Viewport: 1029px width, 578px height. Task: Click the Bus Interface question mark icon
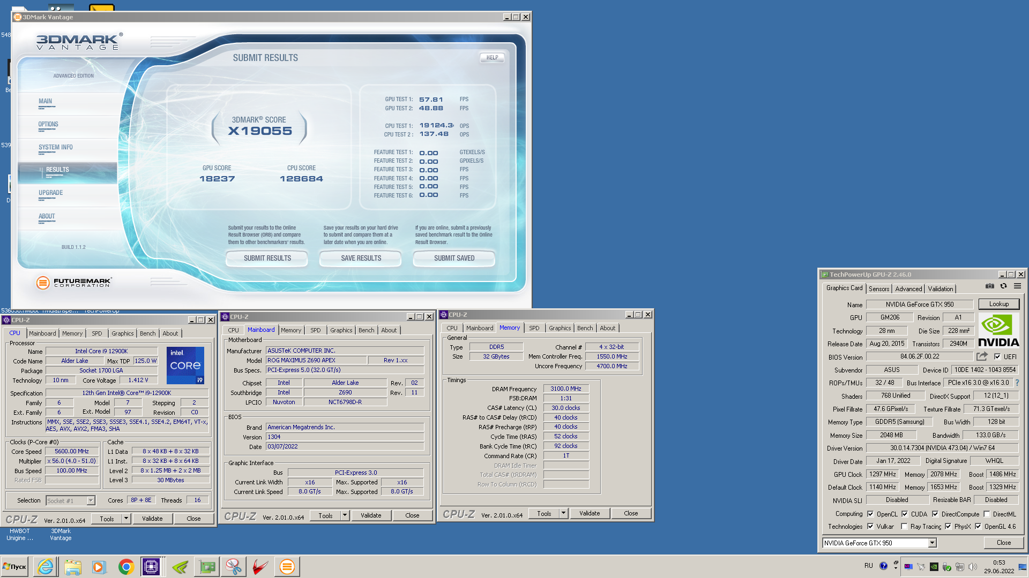1017,383
